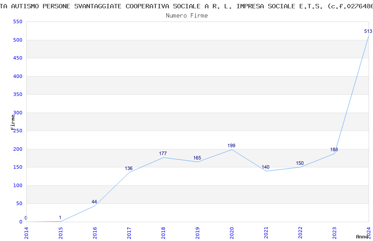Click the 2020 x-axis year label
373x241 pixels.
pos(232,233)
